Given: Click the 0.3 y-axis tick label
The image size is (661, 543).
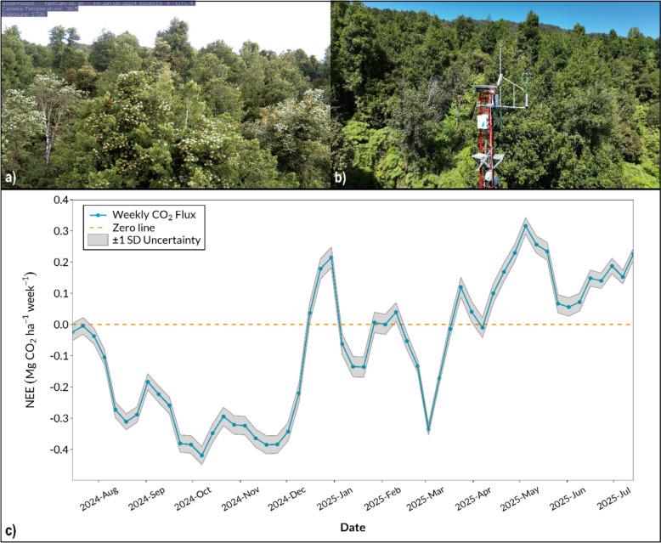Looking at the screenshot, I should tap(60, 231).
